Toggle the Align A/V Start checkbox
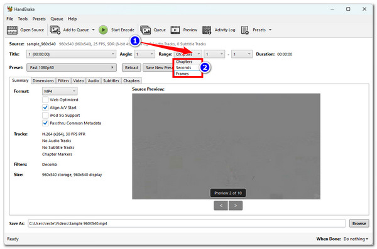Viewport: 377px width, 249px height. pyautogui.click(x=45, y=108)
